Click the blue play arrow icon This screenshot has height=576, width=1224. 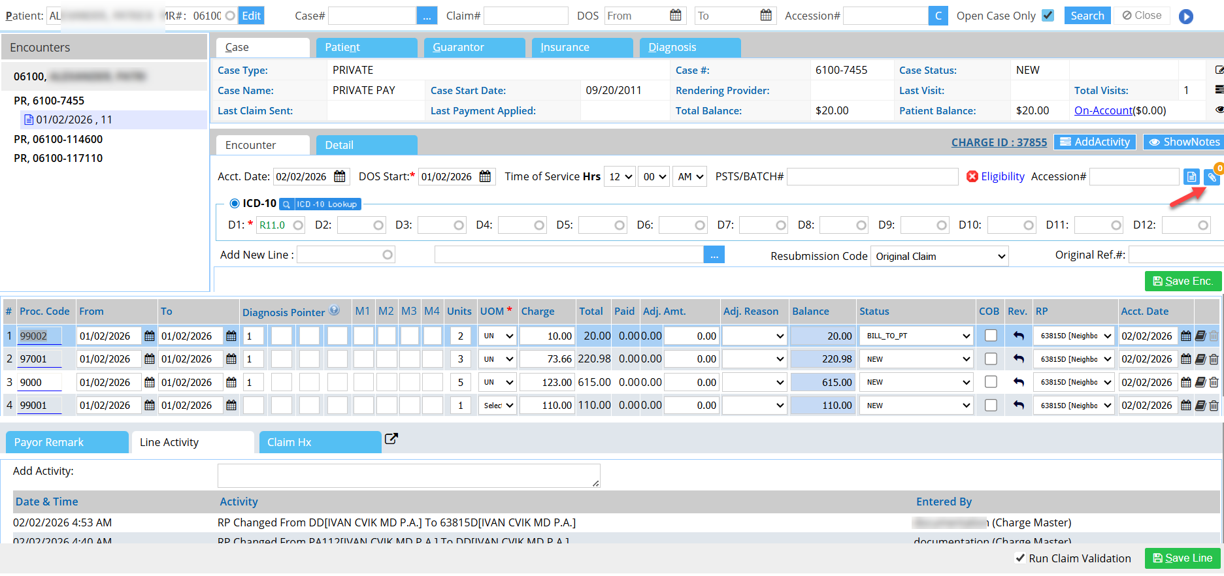[1185, 16]
